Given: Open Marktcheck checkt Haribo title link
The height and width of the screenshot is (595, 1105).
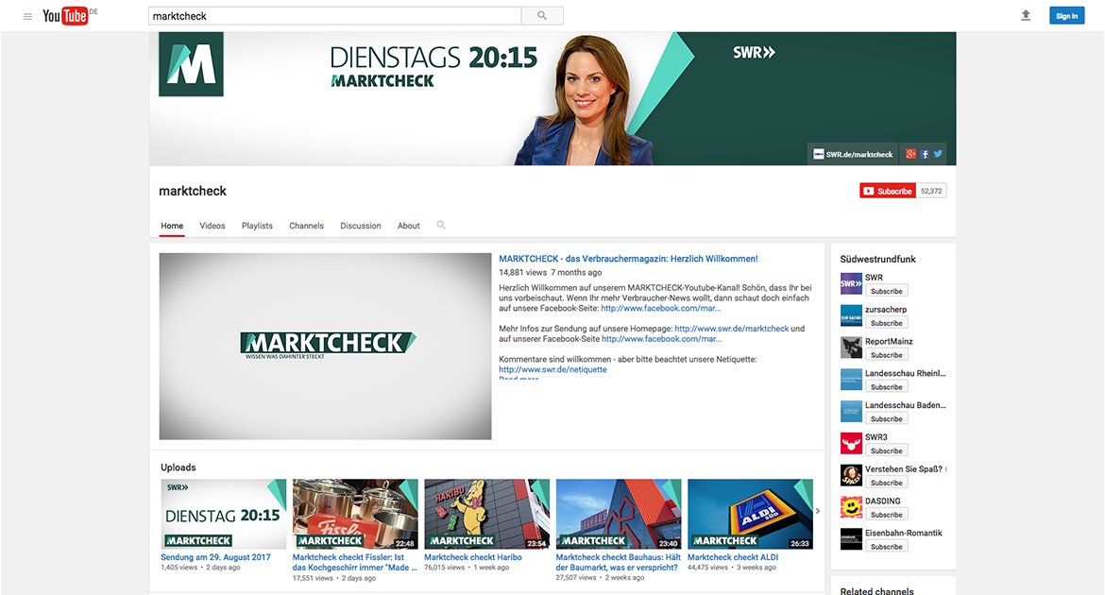Looking at the screenshot, I should [473, 557].
